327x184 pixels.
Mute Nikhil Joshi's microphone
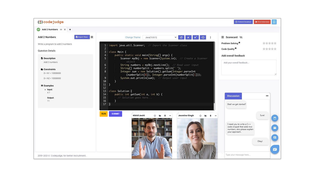(165, 115)
